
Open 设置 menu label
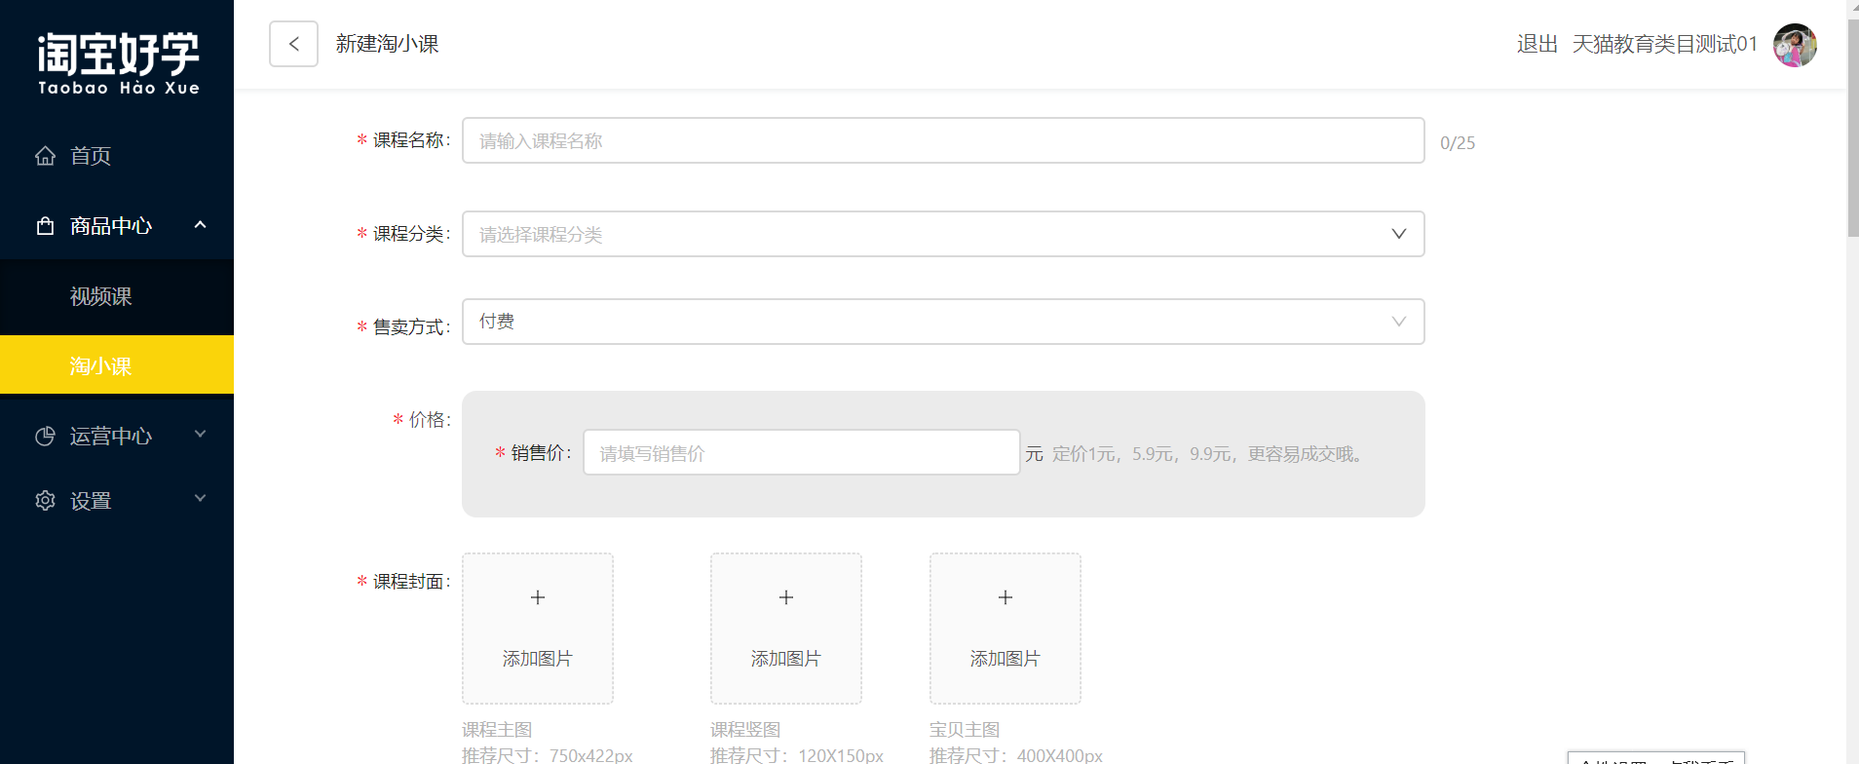point(91,501)
